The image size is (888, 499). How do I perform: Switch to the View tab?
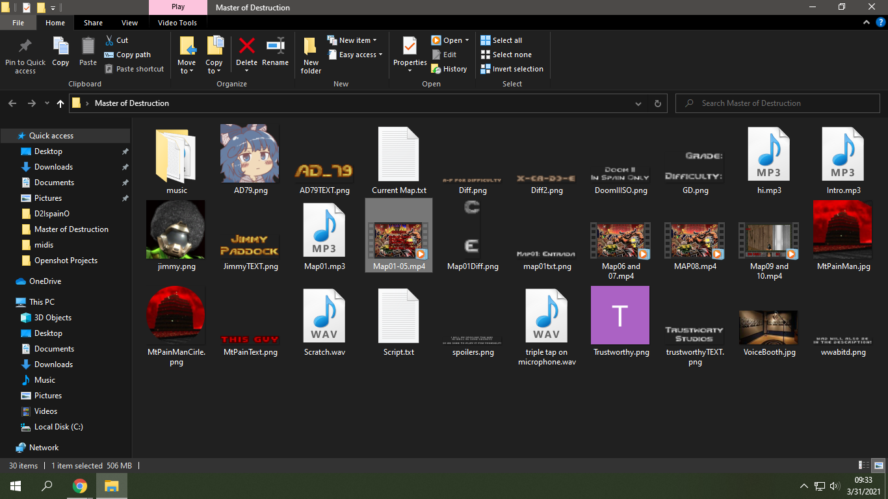(130, 23)
